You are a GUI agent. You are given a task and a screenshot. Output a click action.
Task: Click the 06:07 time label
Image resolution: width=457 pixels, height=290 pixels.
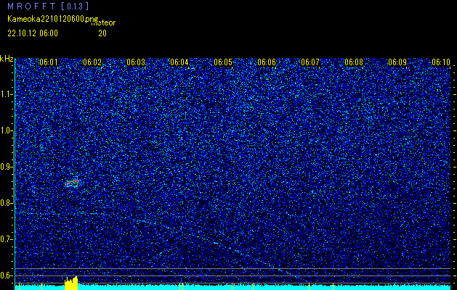[x=310, y=62]
